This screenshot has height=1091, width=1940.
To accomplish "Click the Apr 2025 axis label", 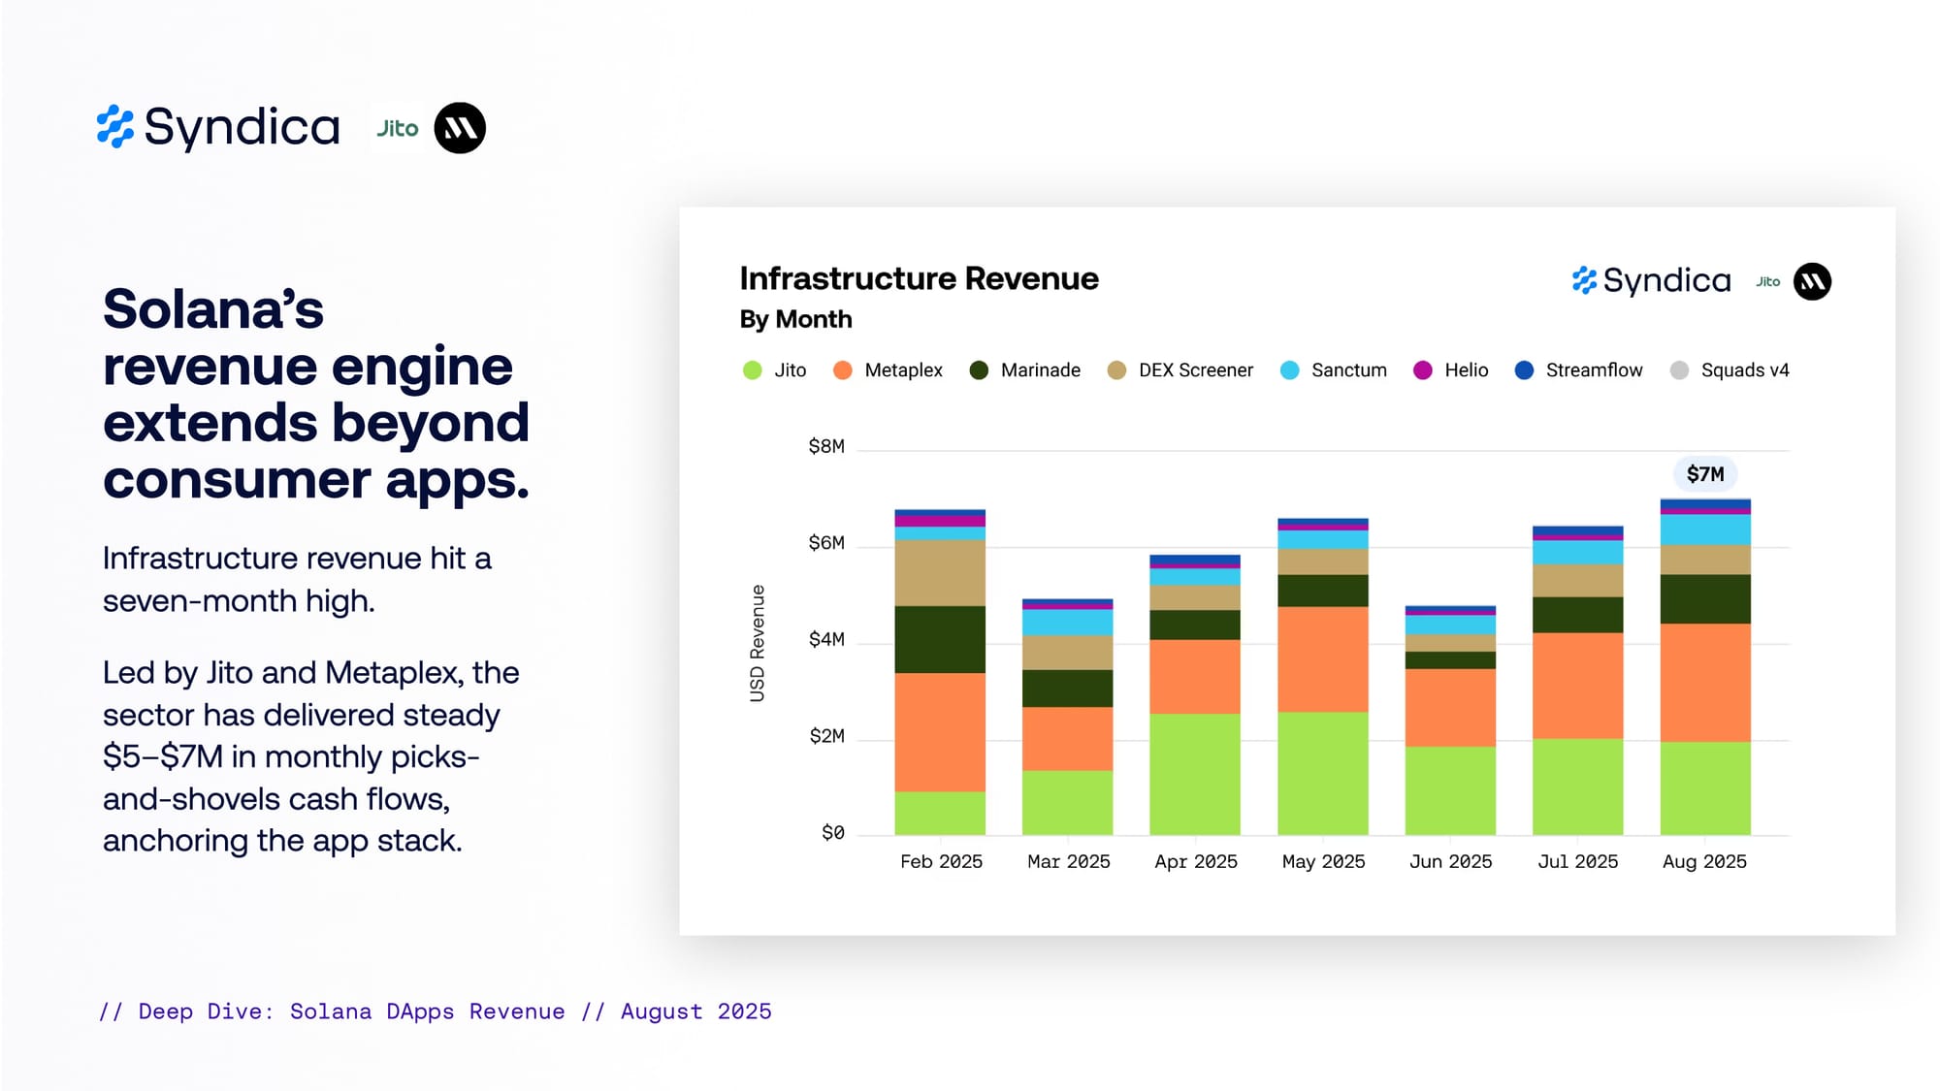I will 1196,861.
